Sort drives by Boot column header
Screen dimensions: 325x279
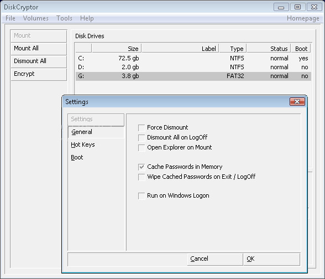(x=301, y=49)
